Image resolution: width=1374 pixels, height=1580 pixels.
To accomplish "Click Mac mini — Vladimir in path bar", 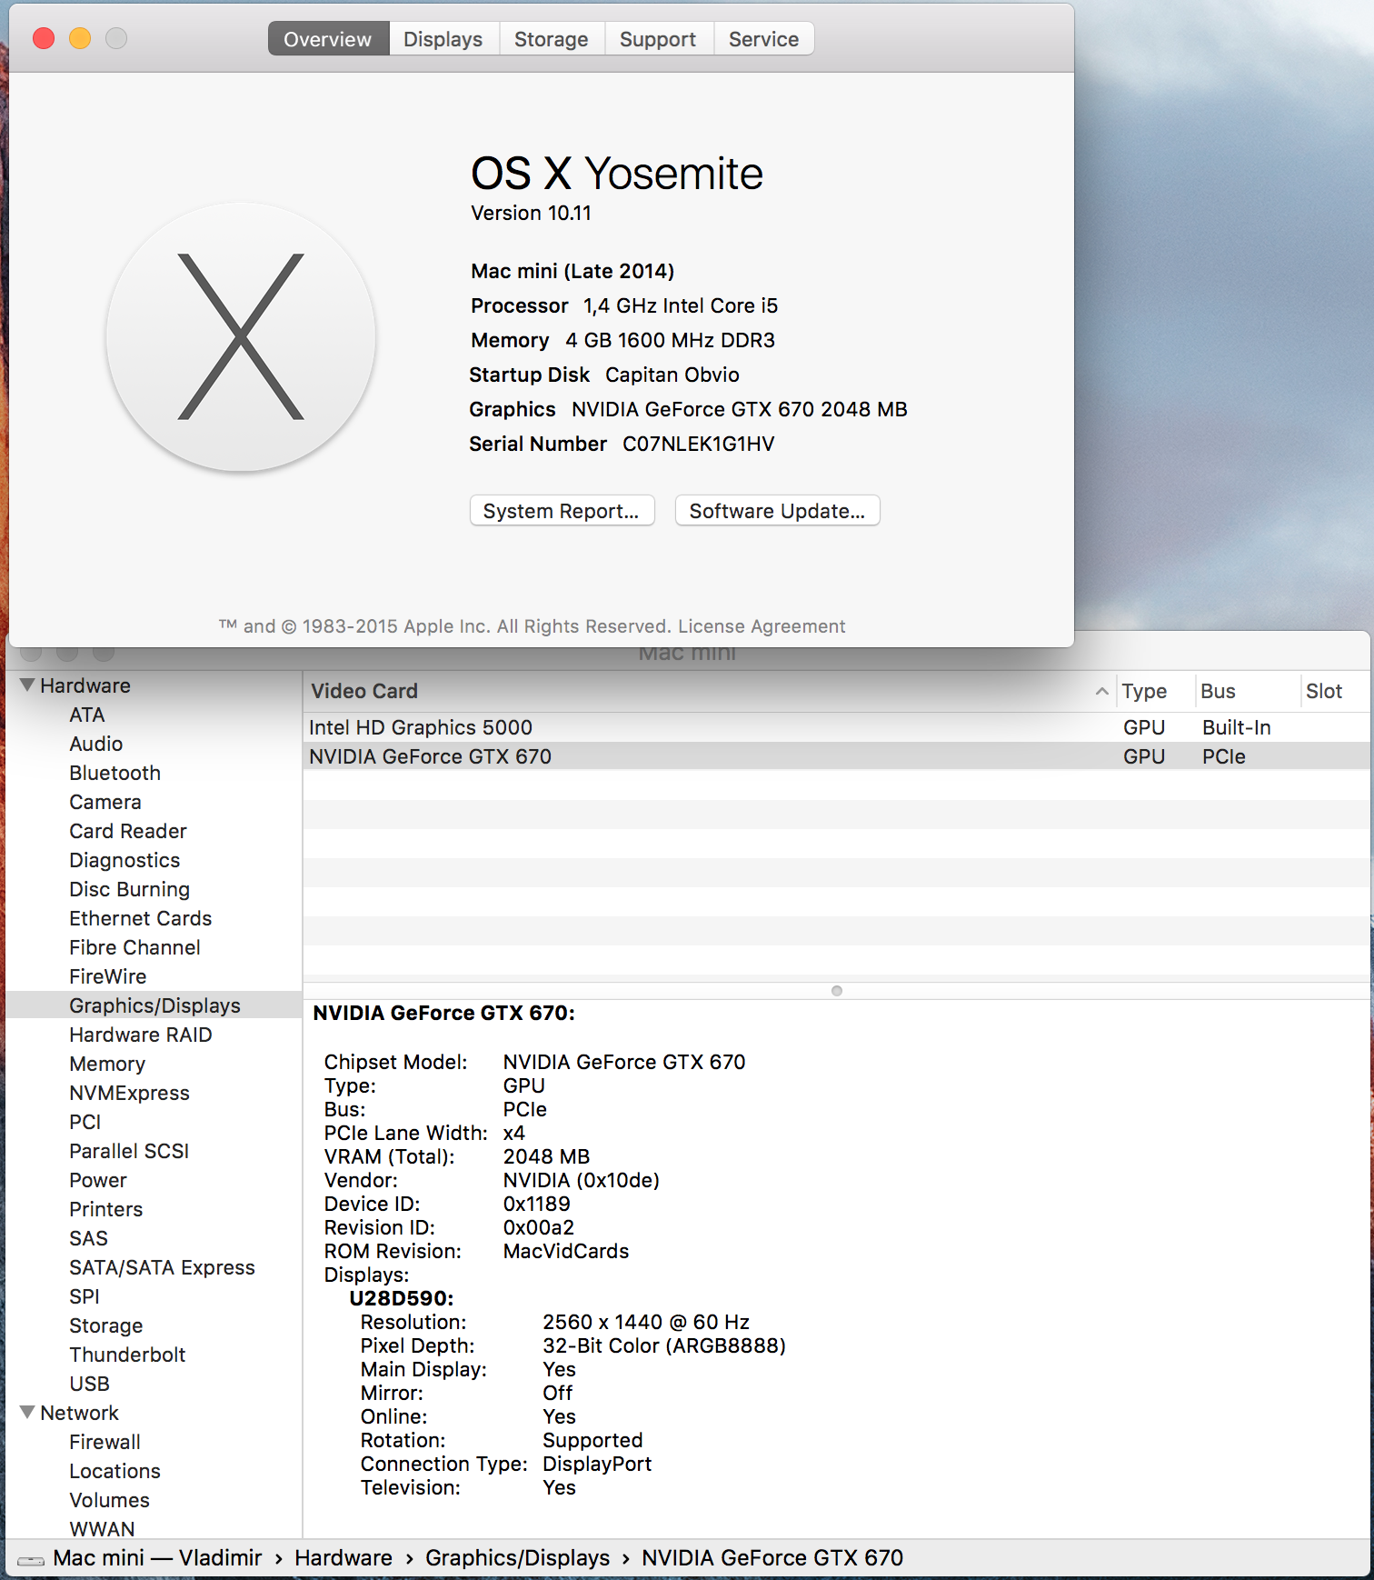I will (x=157, y=1557).
